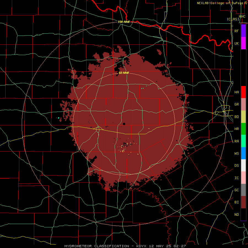
Task: Click the '50 NMI' range ring label
Action: click(124, 73)
